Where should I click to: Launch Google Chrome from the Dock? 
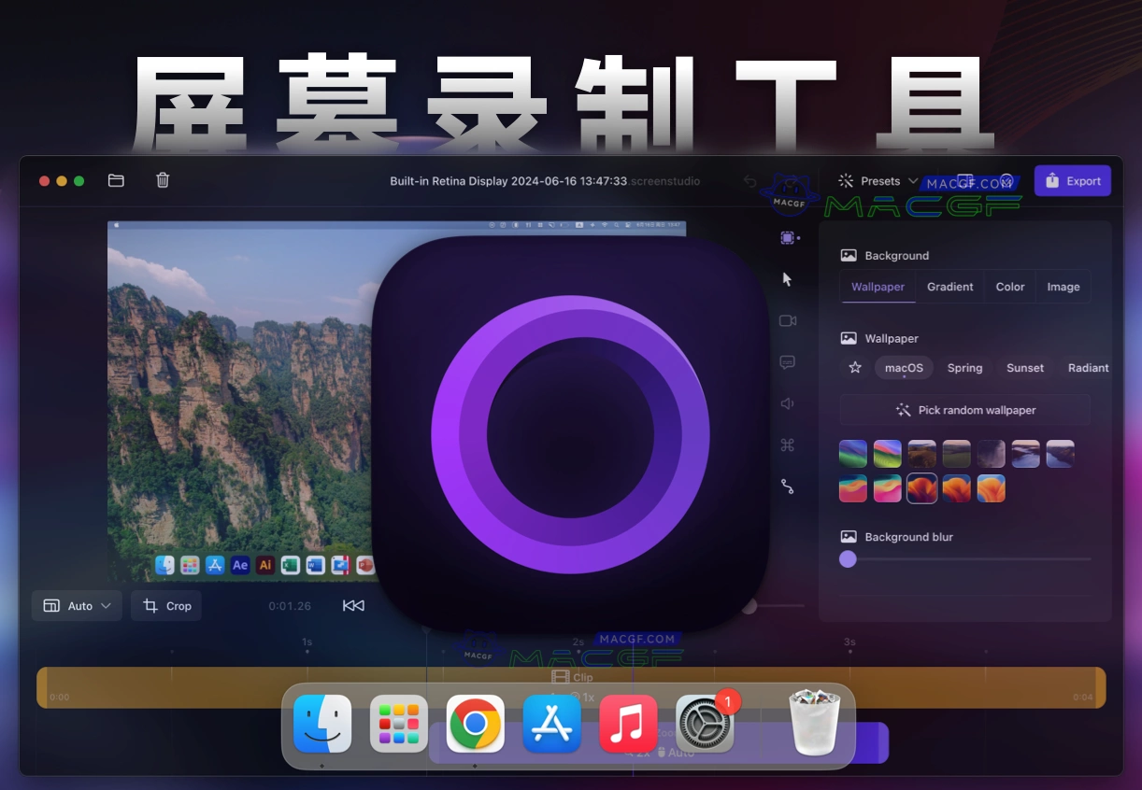coord(476,724)
